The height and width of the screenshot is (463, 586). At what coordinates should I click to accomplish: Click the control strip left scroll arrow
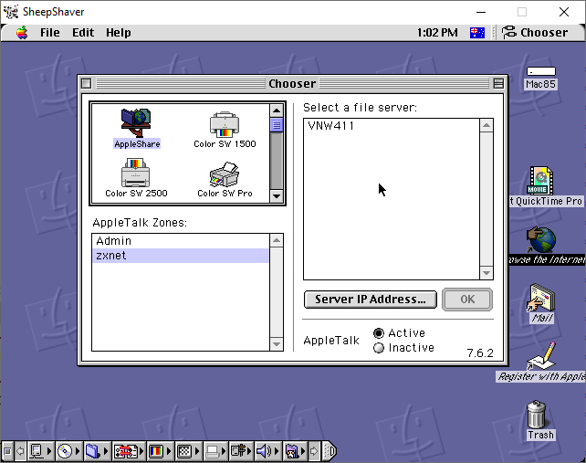point(21,451)
